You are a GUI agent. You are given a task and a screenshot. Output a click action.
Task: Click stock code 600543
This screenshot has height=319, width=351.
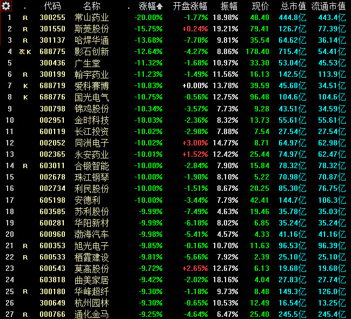[x=52, y=268]
